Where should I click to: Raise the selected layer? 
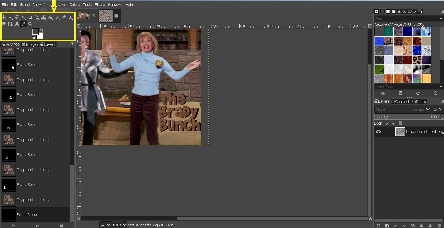(396, 226)
